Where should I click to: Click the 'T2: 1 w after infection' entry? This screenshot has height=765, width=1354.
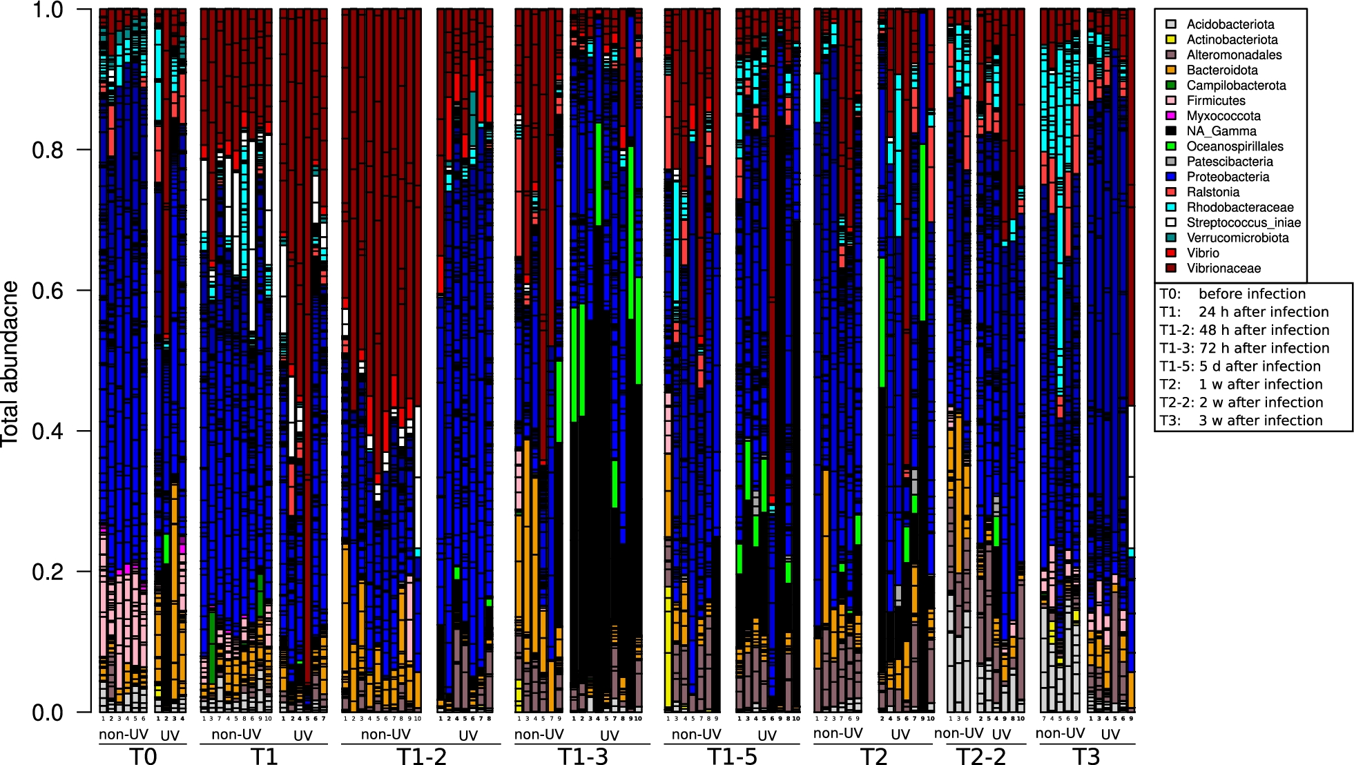[x=1241, y=384]
